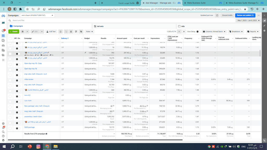267x150 pixels.
Task: Bookmark page with the star icon
Action: 27,9
